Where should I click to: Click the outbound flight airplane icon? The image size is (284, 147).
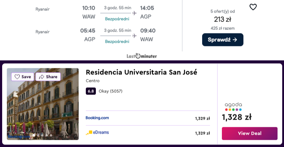pyautogui.click(x=135, y=13)
